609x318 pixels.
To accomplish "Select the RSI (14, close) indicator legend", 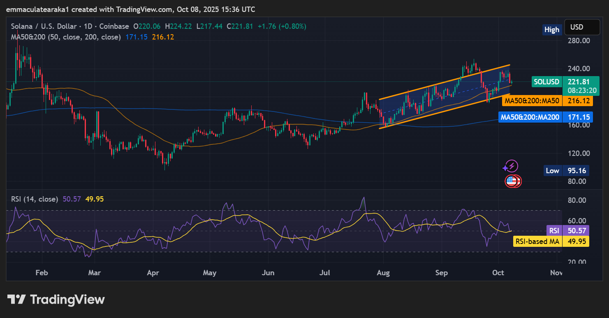I will (34, 199).
